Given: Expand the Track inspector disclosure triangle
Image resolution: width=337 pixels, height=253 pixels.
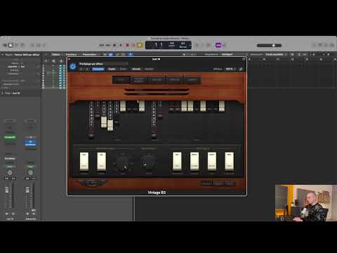Looking at the screenshot, I should pyautogui.click(x=3, y=93).
